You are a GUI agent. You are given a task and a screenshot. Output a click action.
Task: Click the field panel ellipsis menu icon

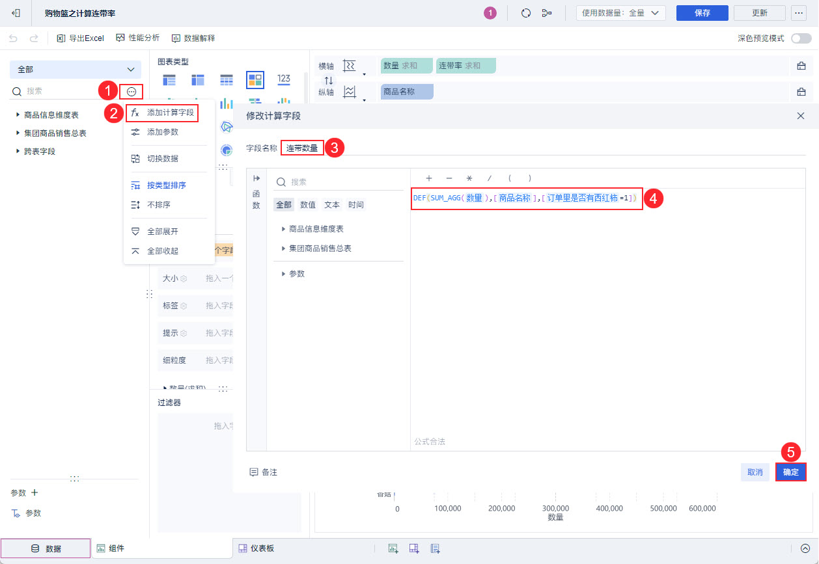[x=132, y=92]
